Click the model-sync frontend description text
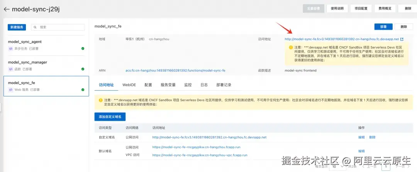 click(x=300, y=70)
